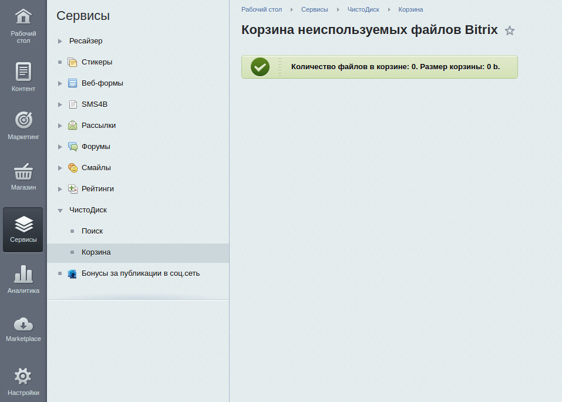Image resolution: width=562 pixels, height=402 pixels.
Task: Click the Рейтинги ratings icon
Action: (x=72, y=188)
